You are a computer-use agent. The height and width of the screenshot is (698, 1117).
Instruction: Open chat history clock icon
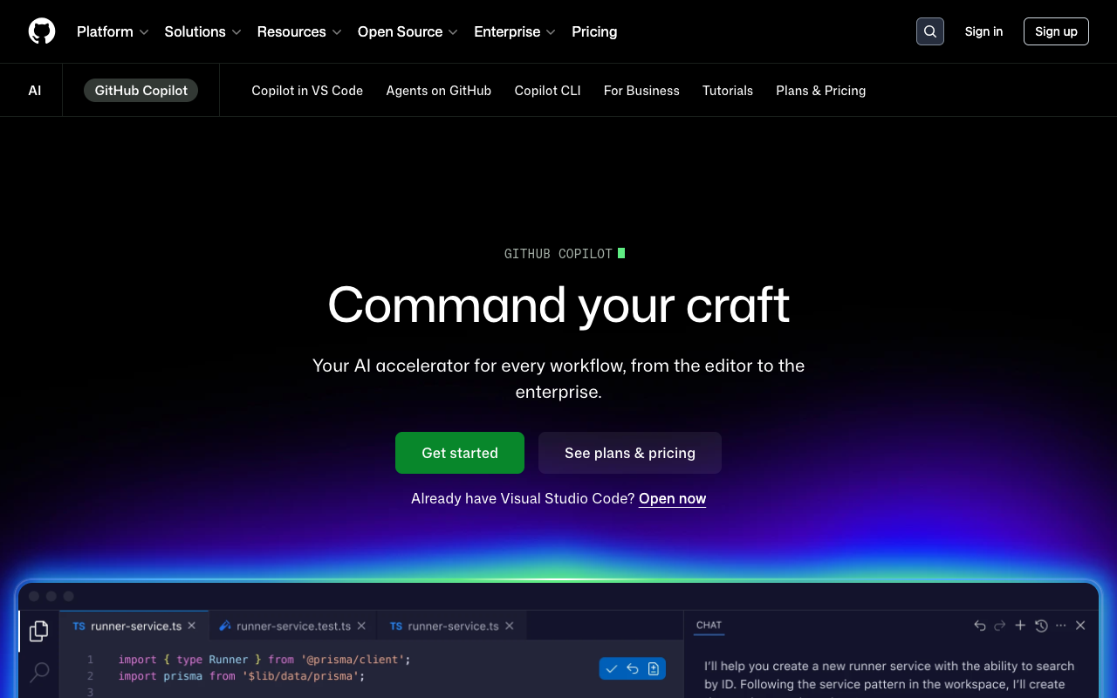click(1041, 626)
